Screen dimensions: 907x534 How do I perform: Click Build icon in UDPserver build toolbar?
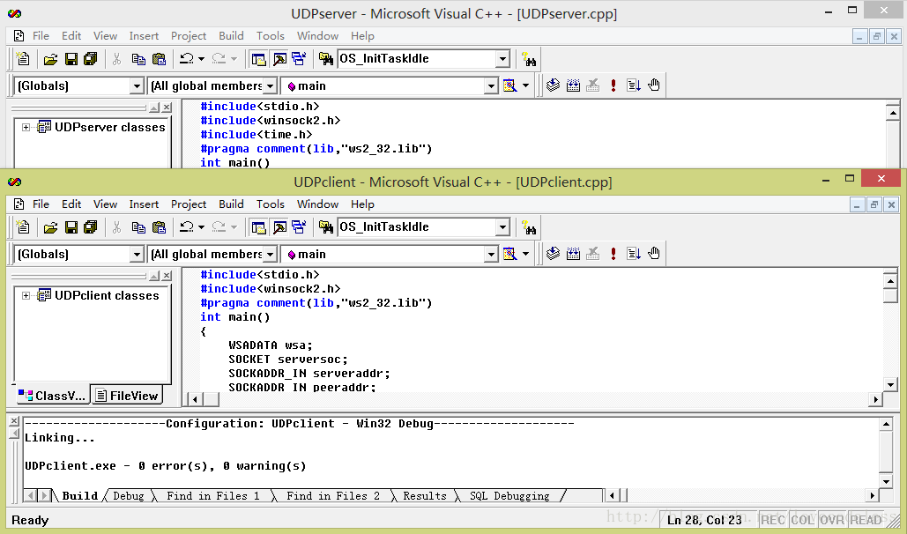573,85
